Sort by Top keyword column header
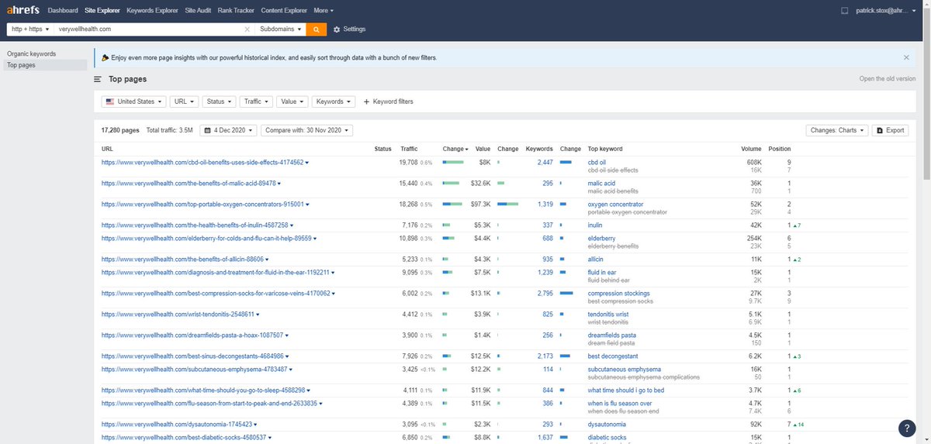This screenshot has height=444, width=931. pyautogui.click(x=605, y=148)
